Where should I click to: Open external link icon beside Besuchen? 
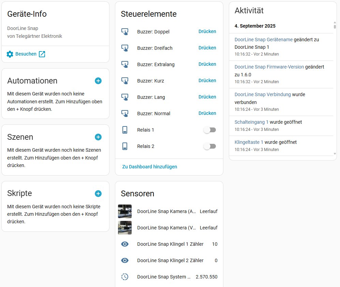tap(42, 54)
